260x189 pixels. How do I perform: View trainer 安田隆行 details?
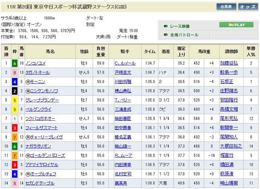(x=229, y=100)
